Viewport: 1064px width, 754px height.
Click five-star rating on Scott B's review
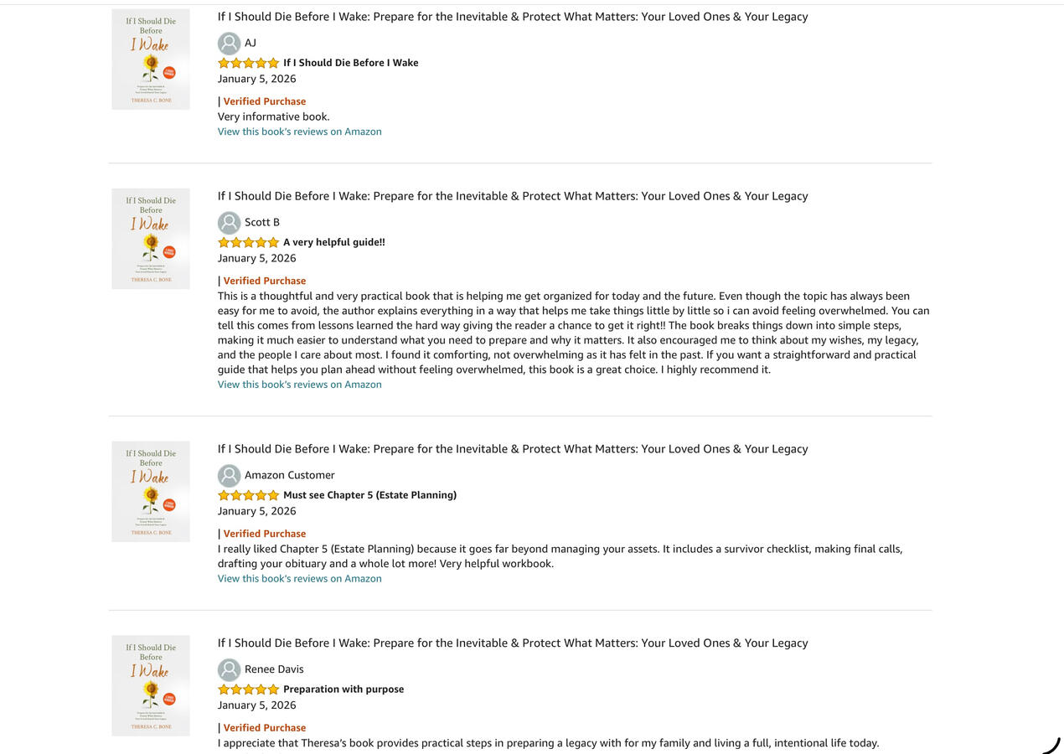point(248,242)
